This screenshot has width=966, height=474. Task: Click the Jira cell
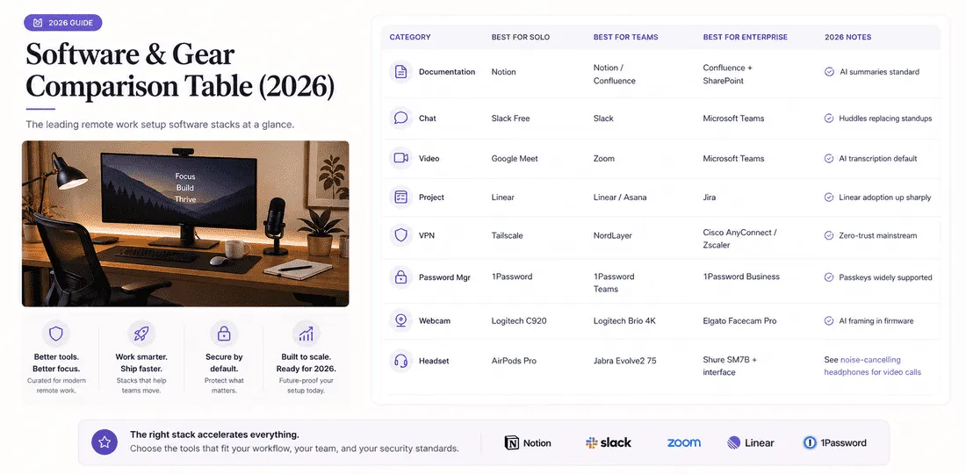tap(709, 197)
